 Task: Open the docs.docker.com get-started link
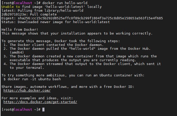pos(40,102)
